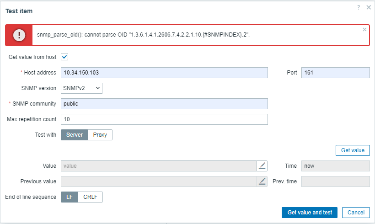This screenshot has width=375, height=224.
Task: Click the Cancel button
Action: point(356,213)
